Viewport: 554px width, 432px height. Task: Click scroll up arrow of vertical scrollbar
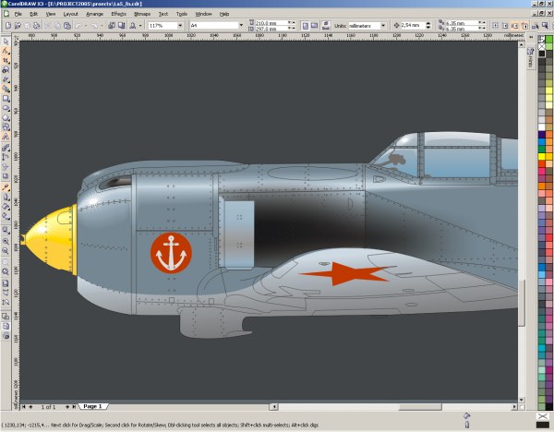(x=522, y=44)
